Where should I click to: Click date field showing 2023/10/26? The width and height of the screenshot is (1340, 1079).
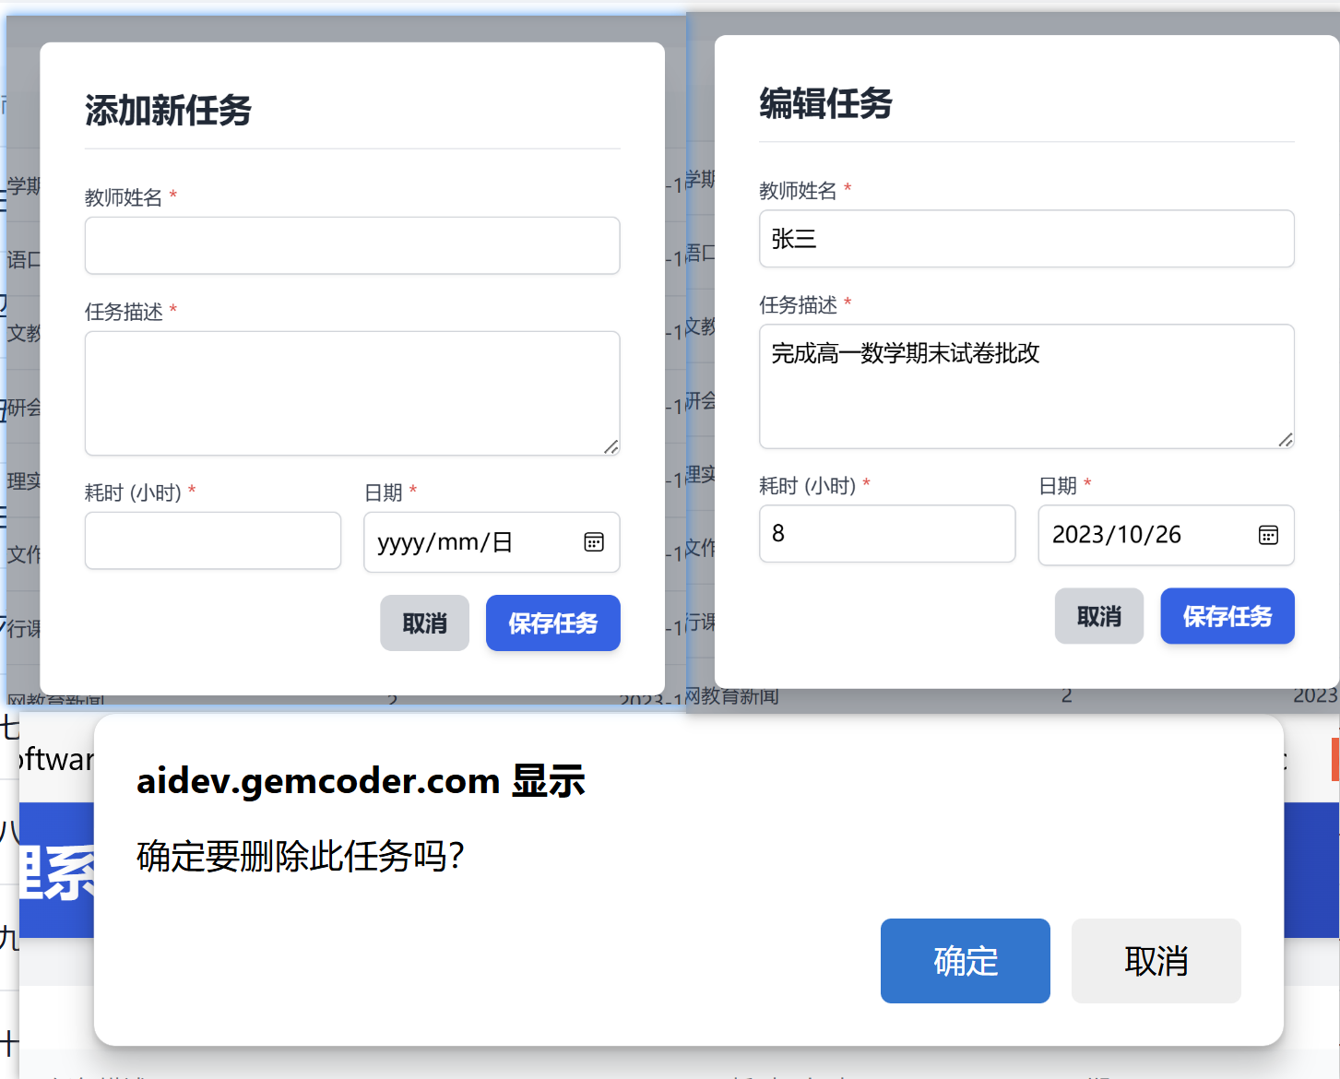[x=1167, y=535]
